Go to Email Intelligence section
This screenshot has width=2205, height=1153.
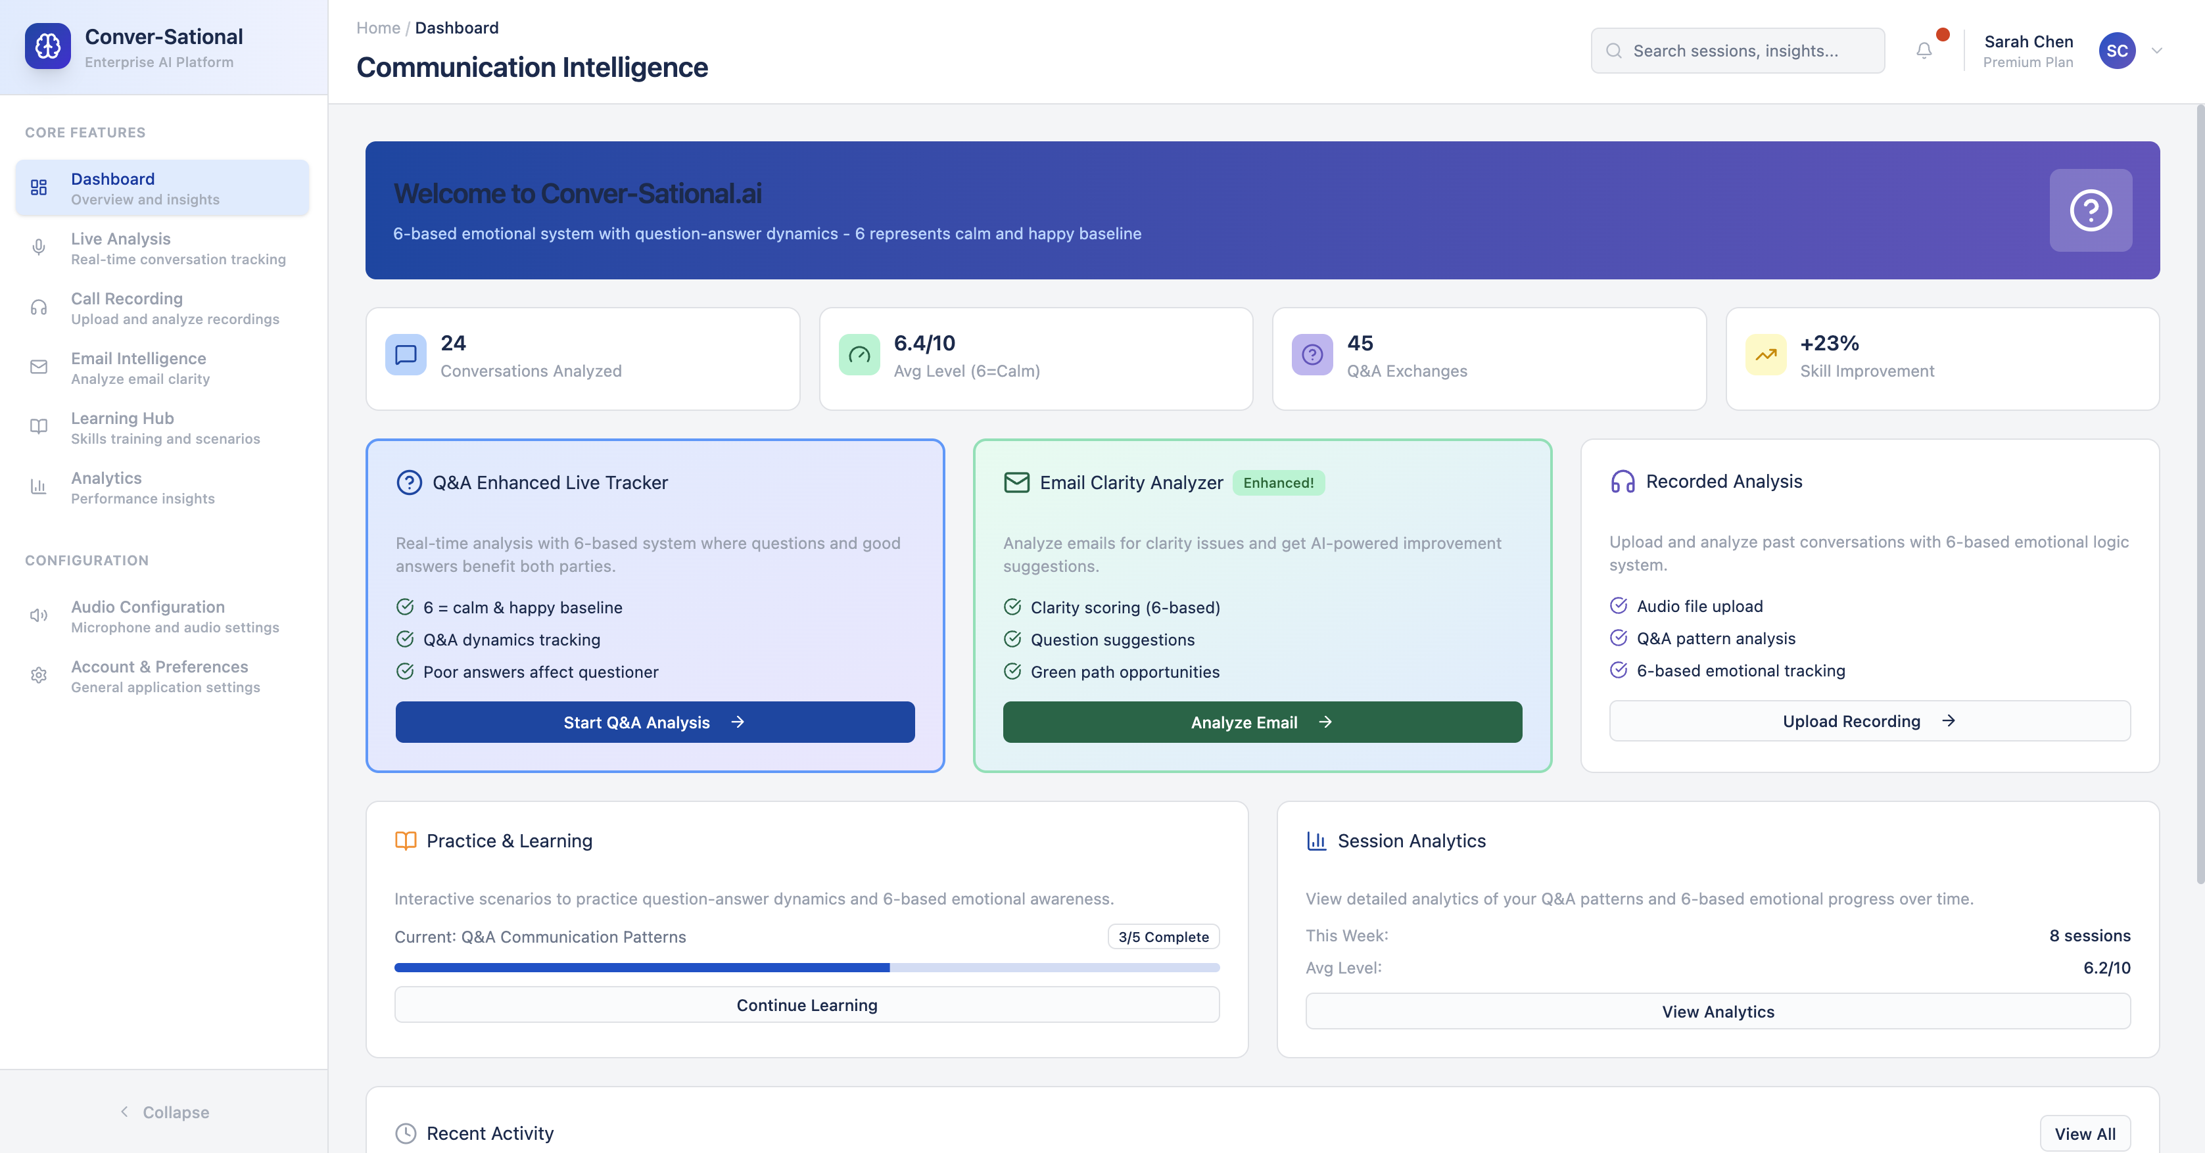coord(162,367)
